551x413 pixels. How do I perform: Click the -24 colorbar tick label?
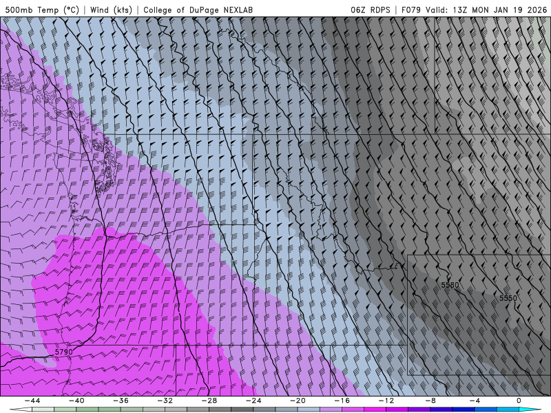(x=253, y=401)
